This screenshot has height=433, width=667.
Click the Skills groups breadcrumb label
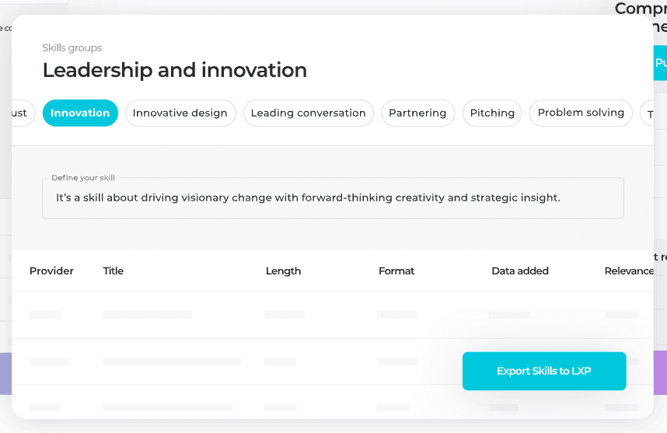coord(72,47)
